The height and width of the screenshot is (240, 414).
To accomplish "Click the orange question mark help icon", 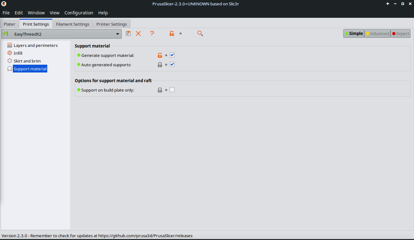I will point(152,33).
